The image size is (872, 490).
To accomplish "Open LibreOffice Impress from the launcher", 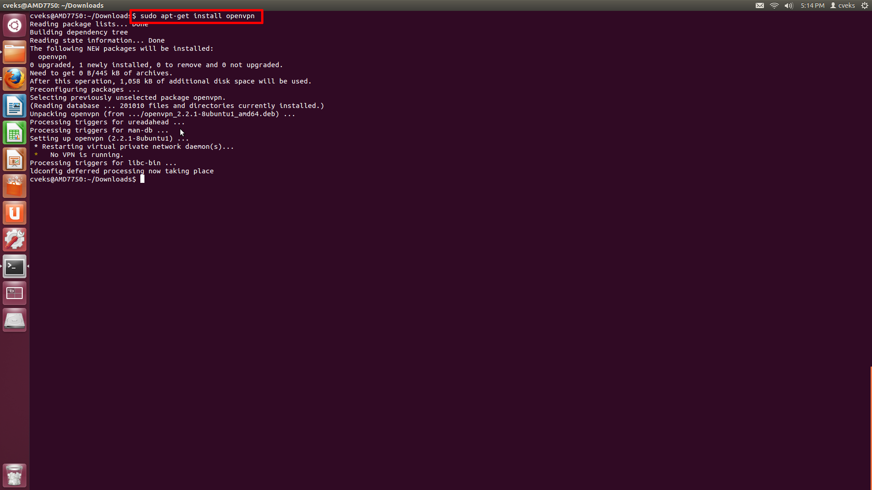I will pos(15,159).
